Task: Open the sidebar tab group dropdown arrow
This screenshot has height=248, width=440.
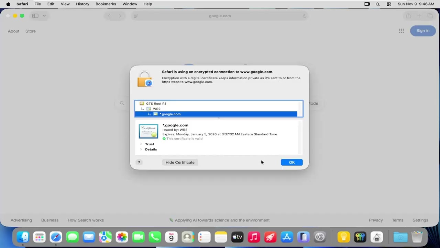Action: (x=44, y=16)
